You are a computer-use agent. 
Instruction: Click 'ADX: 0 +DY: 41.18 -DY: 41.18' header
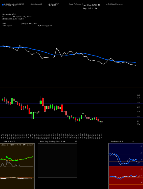click(17, 145)
